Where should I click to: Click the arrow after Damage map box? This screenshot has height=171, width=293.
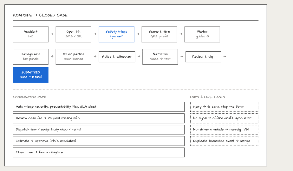(x=52, y=56)
